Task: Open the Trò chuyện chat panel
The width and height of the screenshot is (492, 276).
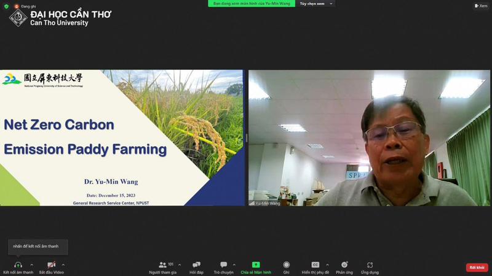Action: (x=223, y=265)
